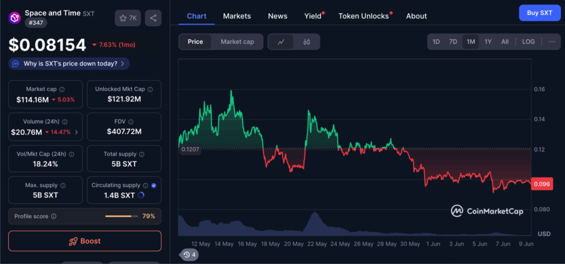Open the Markets tab
Screen dimensions: 565x264
(237, 16)
